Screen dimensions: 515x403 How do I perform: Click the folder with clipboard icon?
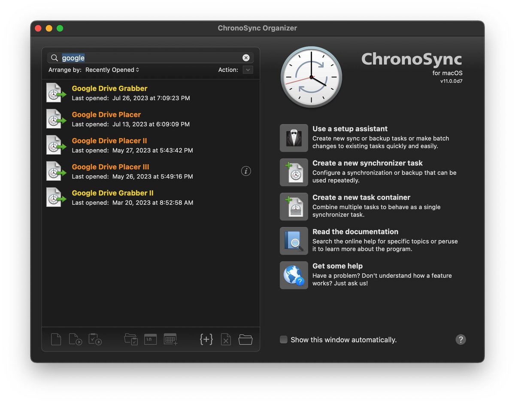click(x=131, y=339)
